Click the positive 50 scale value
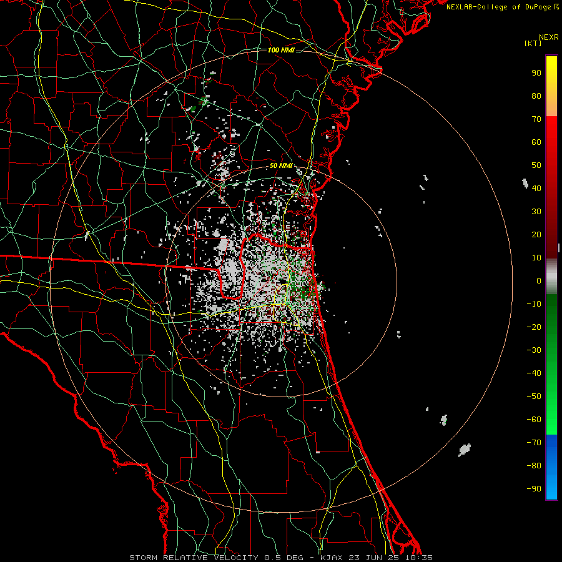Viewport: 562px width, 562px height. coord(536,165)
